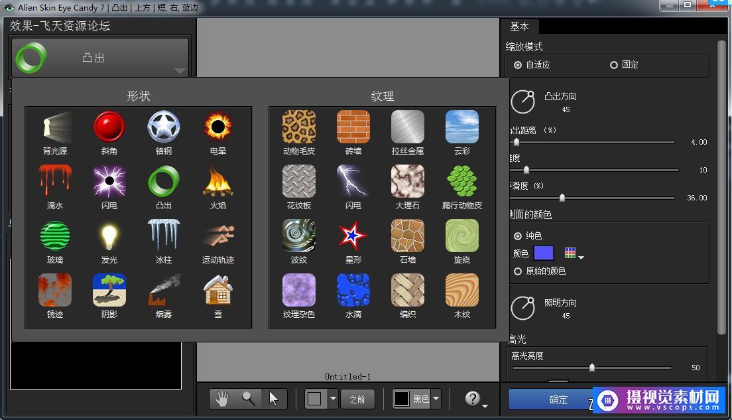
Task: Choose the 砖墙 brick wall texture
Action: [x=353, y=133]
